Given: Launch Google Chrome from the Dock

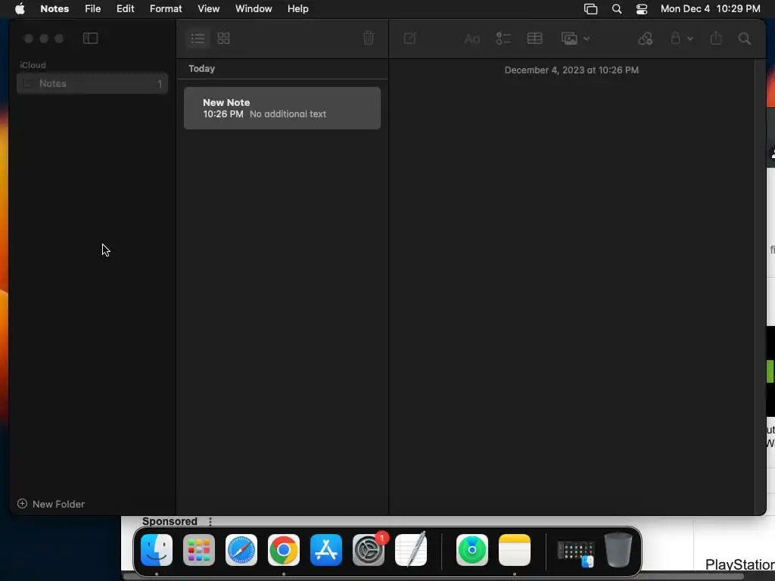Looking at the screenshot, I should 284,550.
